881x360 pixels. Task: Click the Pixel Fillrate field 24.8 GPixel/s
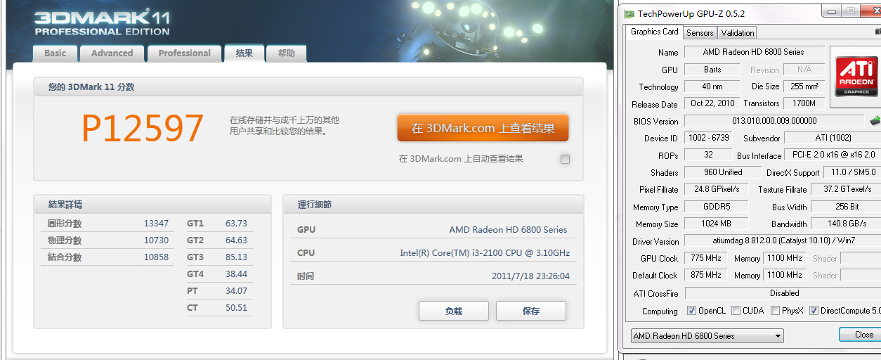(x=716, y=189)
